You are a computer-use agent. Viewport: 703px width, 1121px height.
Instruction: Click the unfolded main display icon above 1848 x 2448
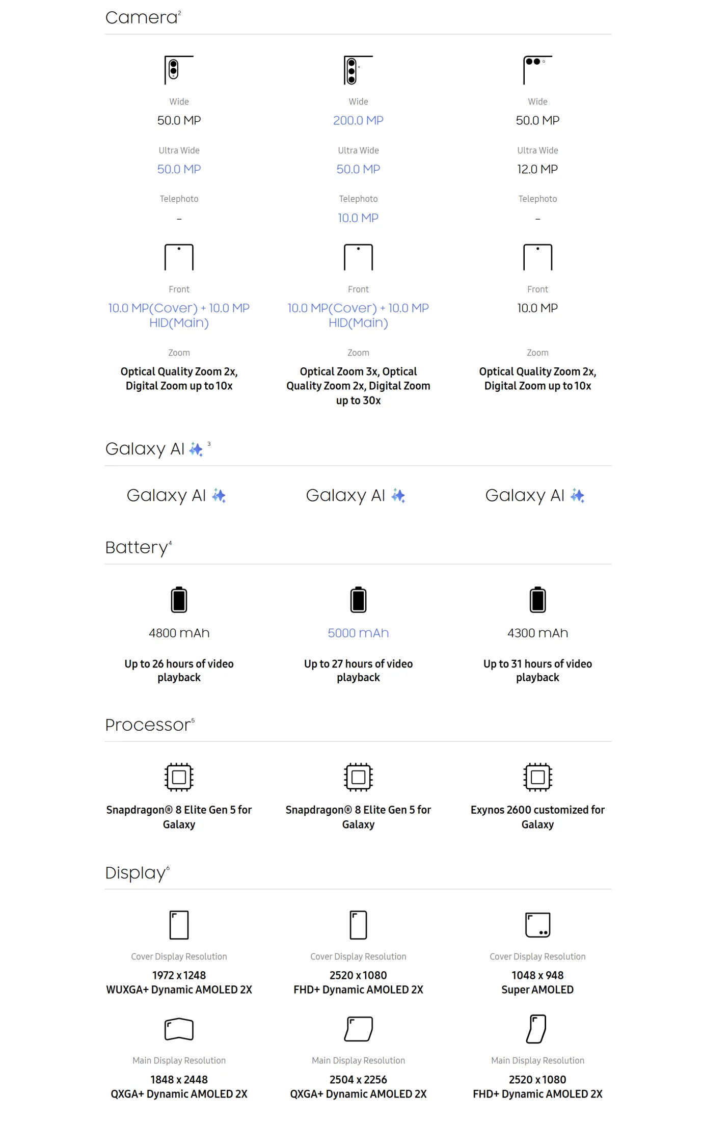(179, 1029)
